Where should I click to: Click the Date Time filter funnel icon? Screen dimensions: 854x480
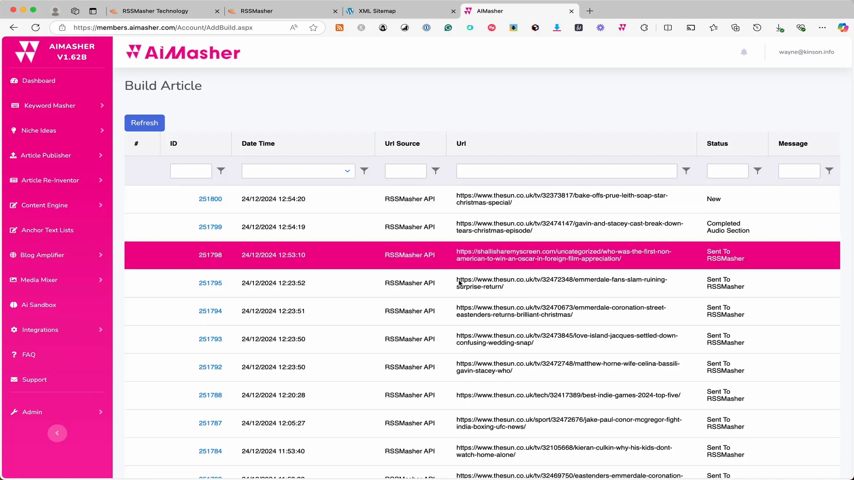click(364, 171)
